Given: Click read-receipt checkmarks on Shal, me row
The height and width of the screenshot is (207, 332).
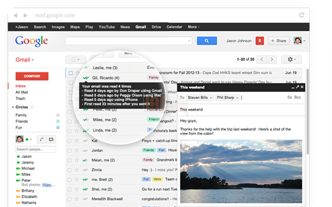Looking at the screenshot, I should (85, 189).
